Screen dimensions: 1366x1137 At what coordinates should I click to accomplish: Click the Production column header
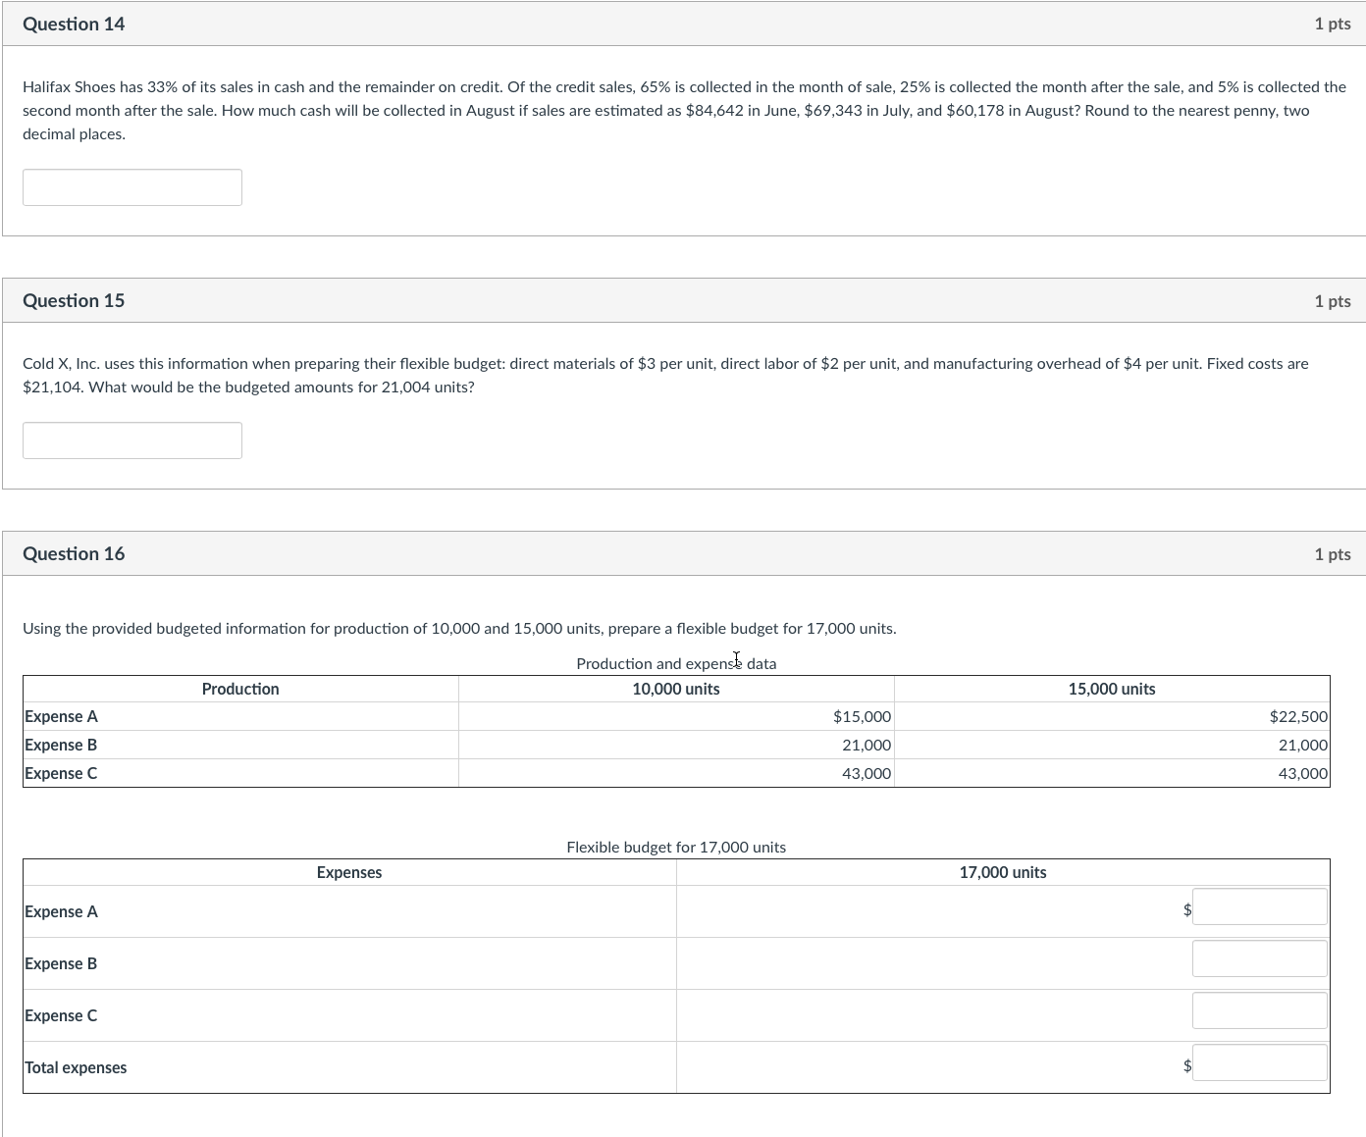tap(240, 690)
